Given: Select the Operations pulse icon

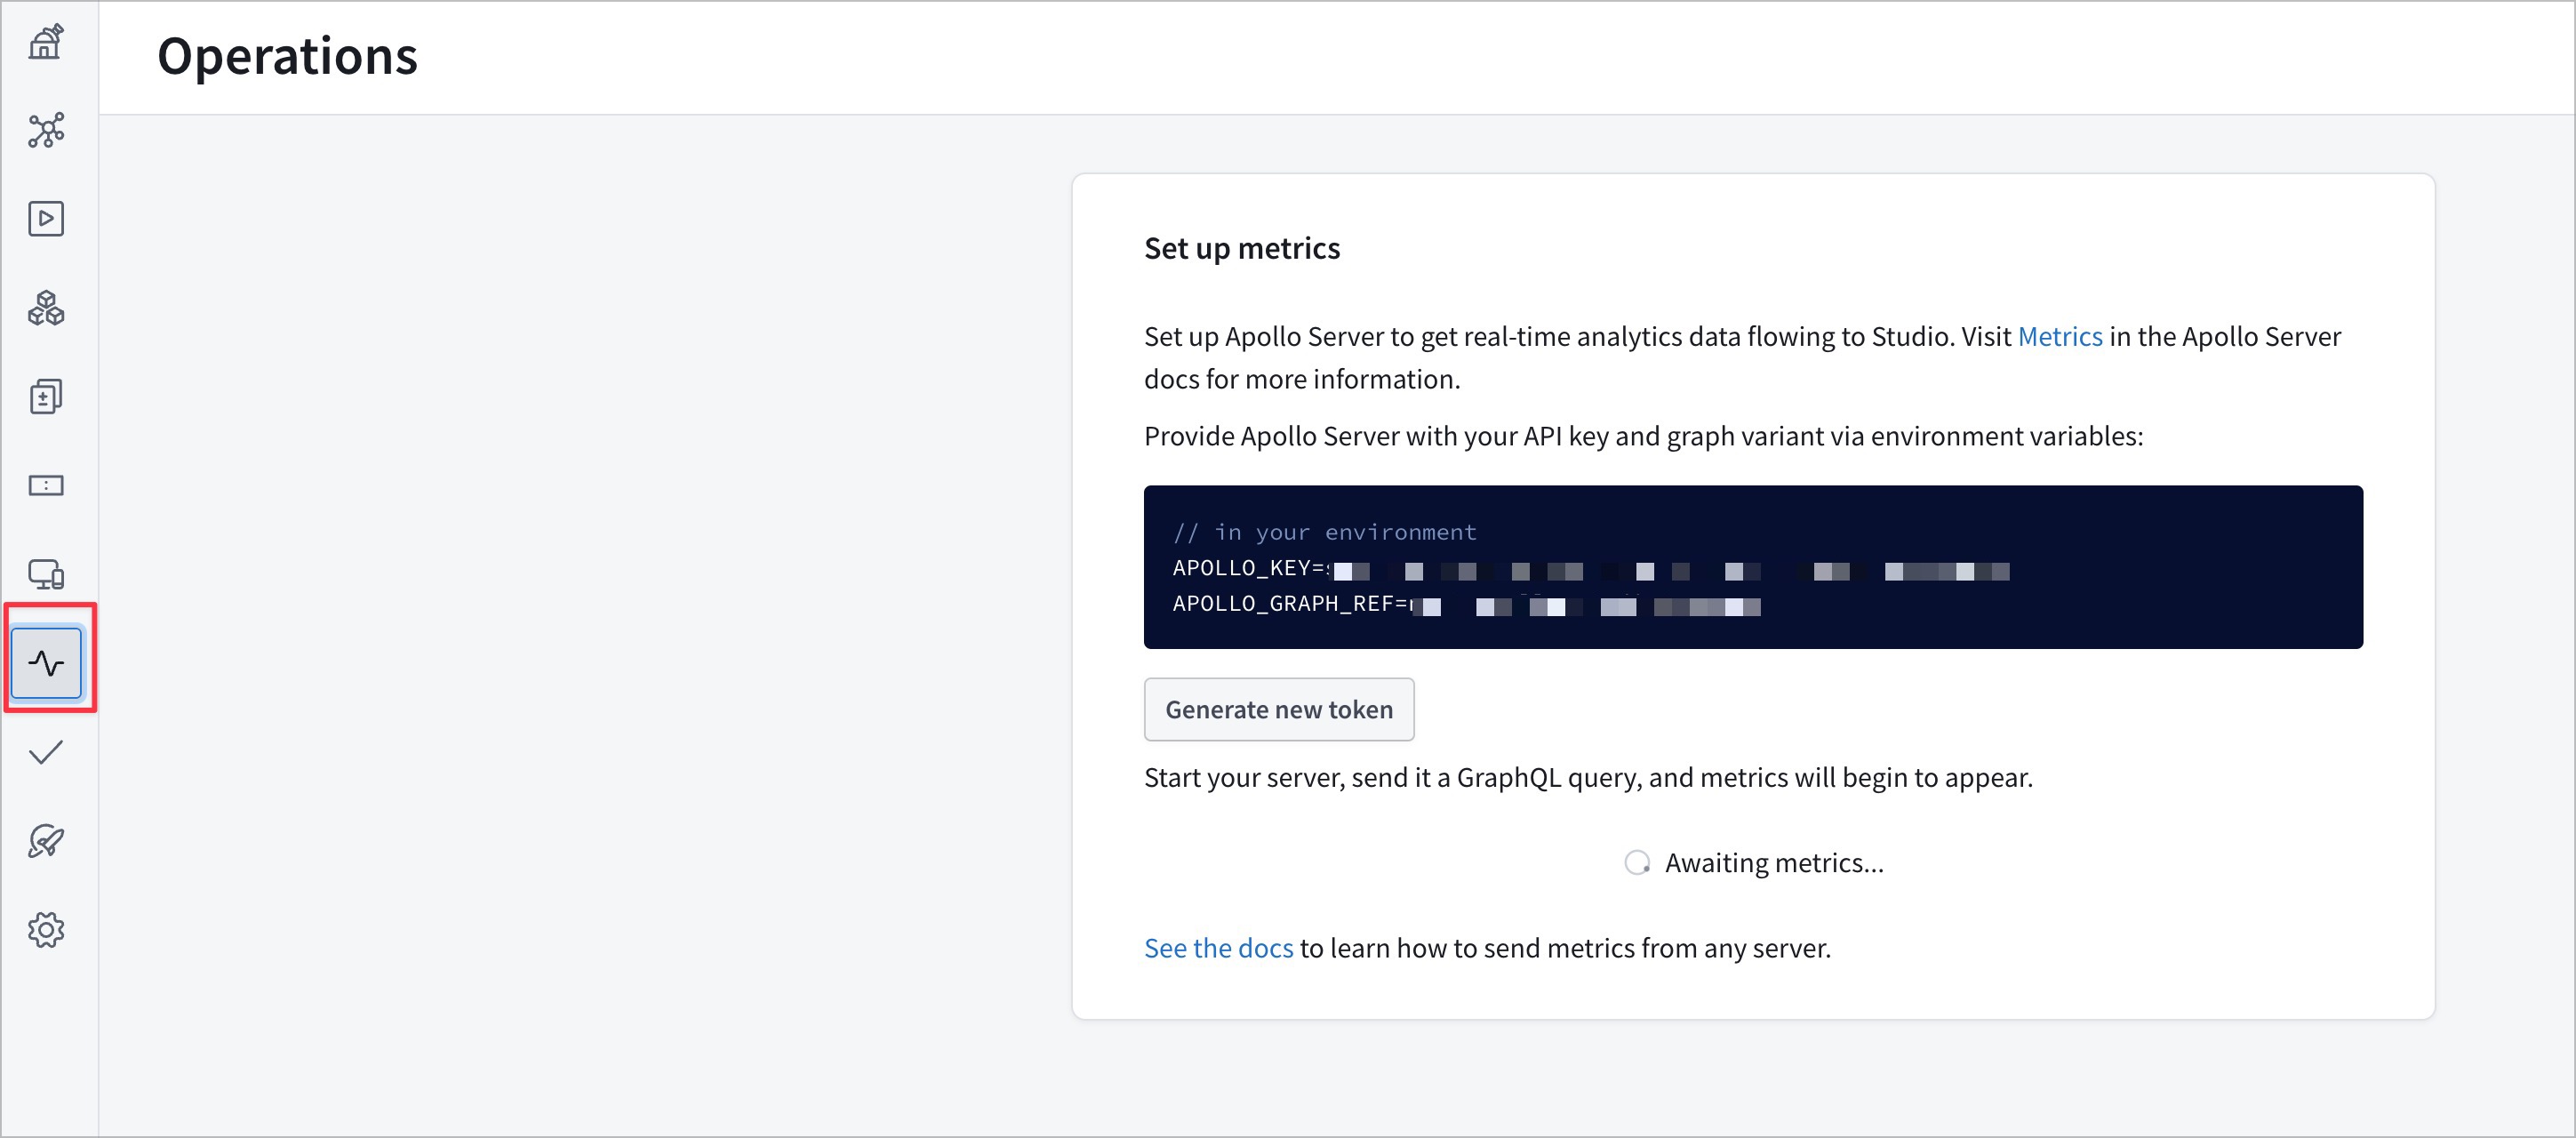Looking at the screenshot, I should click(46, 663).
